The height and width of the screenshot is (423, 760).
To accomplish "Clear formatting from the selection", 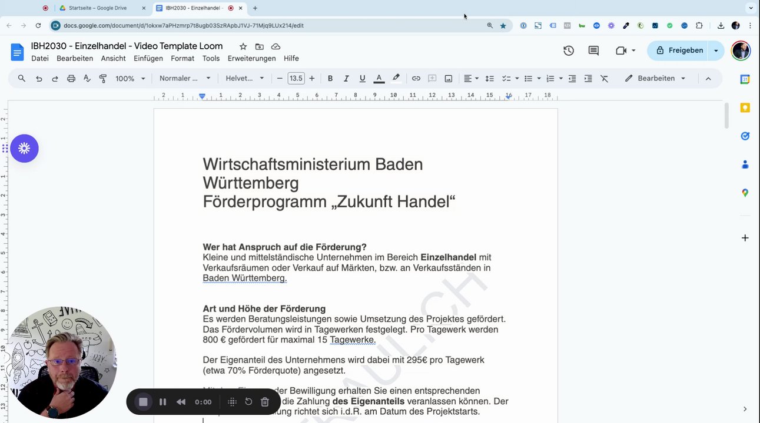I will point(604,78).
